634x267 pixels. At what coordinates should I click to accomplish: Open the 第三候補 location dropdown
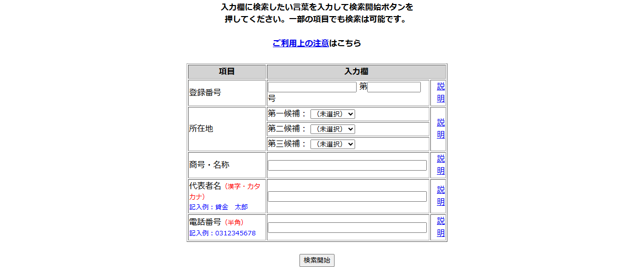click(333, 144)
